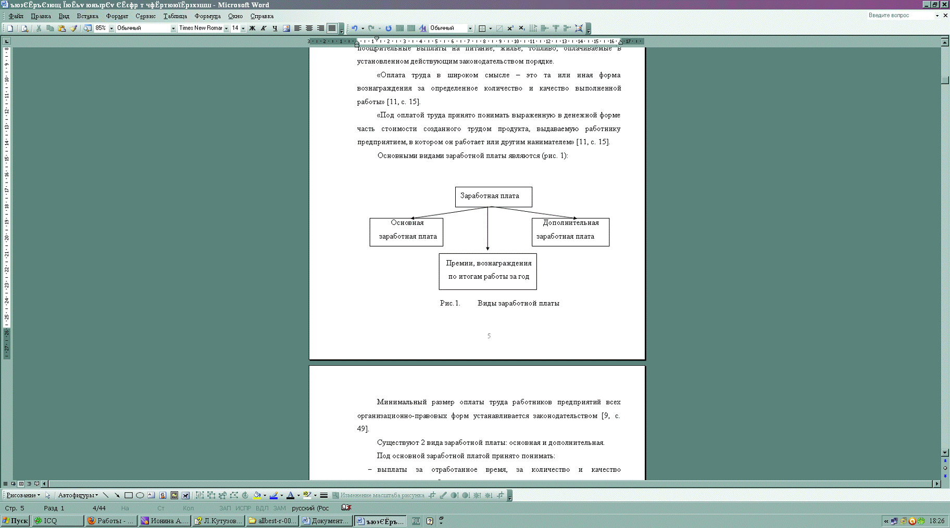Click the RU language indicator
Viewport: 950px width, 528px height.
point(416,521)
